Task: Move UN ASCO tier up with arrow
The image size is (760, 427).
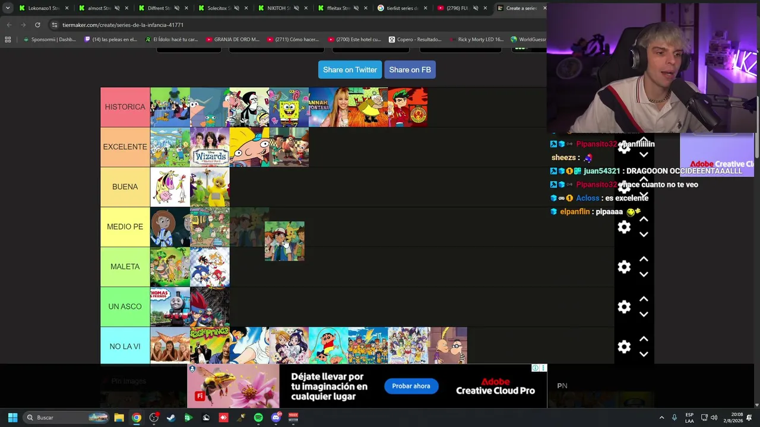Action: (644, 299)
